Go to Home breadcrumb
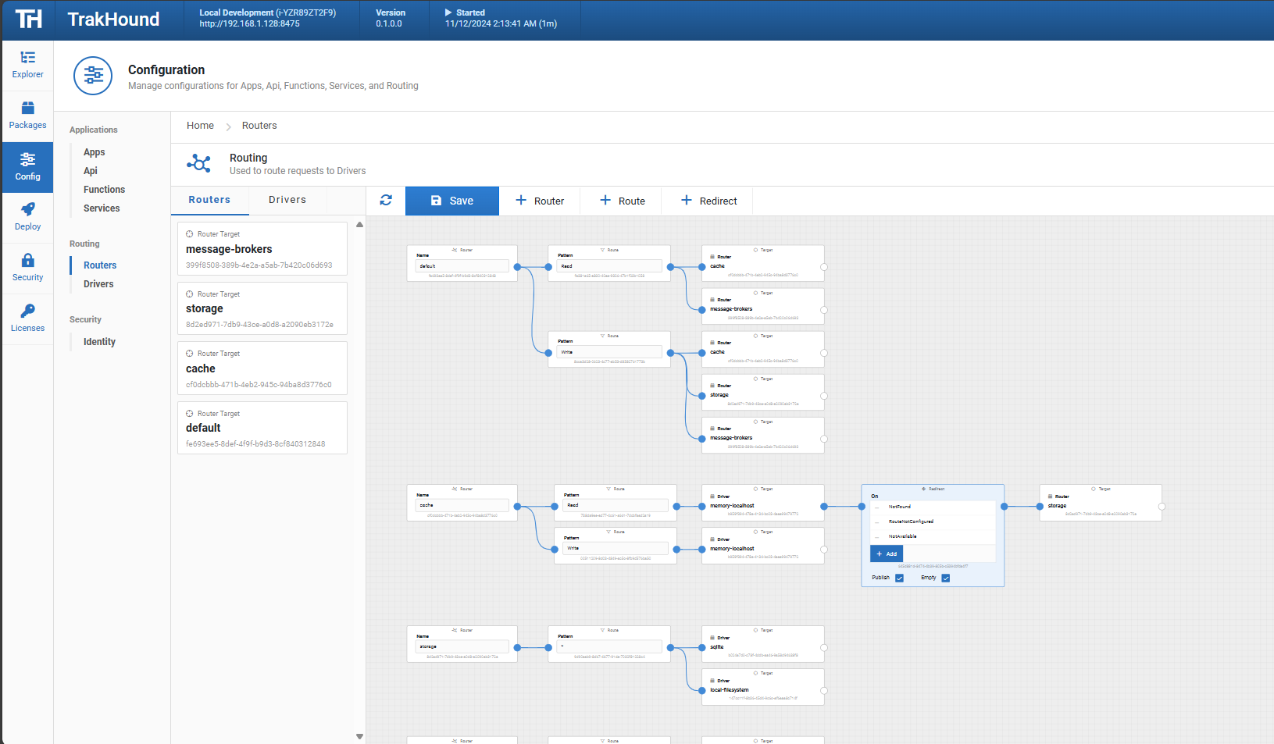This screenshot has height=744, width=1274. pyautogui.click(x=200, y=126)
